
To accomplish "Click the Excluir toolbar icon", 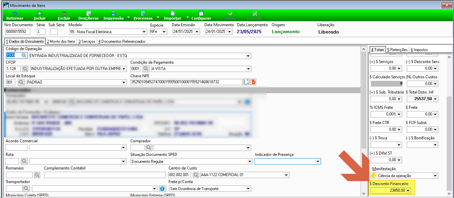I will (x=64, y=13).
